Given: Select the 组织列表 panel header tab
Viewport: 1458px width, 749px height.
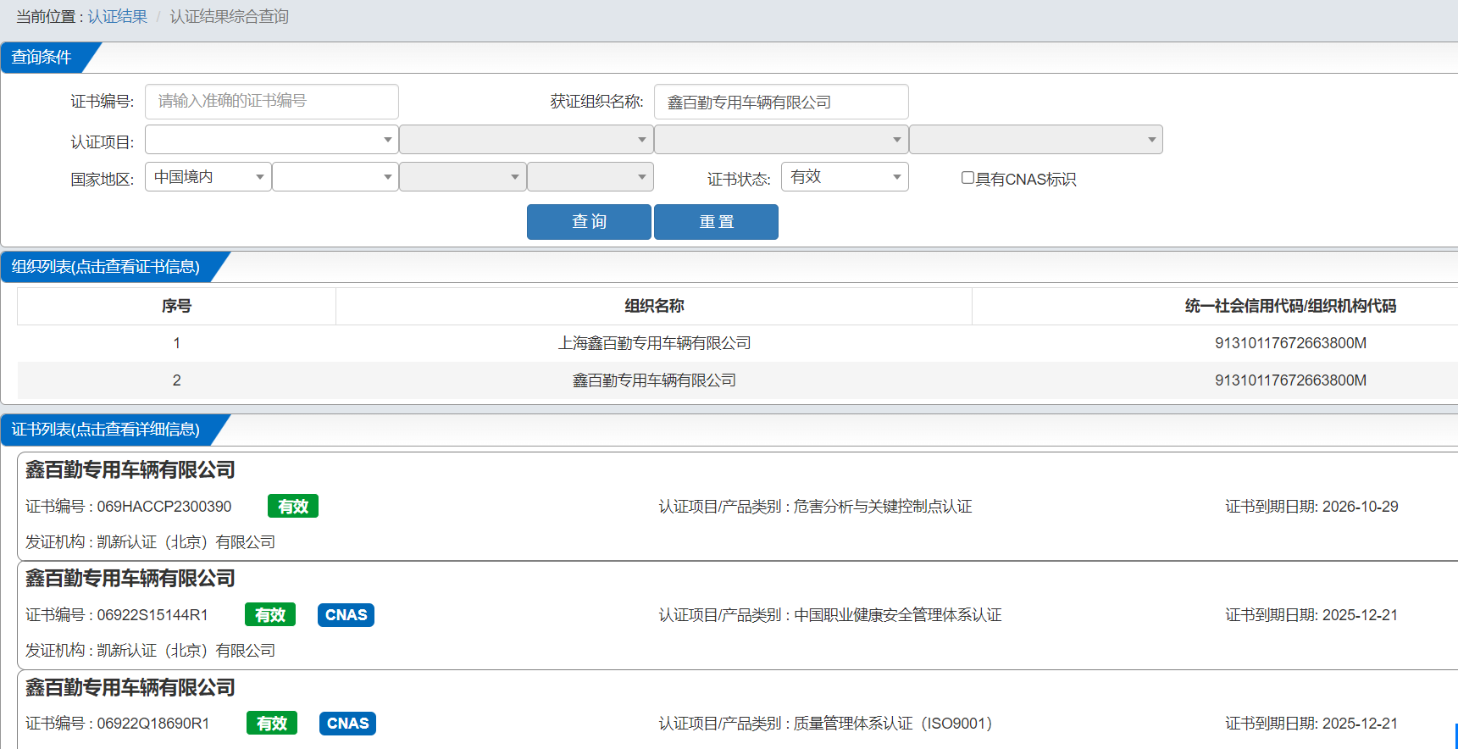Looking at the screenshot, I should (106, 267).
